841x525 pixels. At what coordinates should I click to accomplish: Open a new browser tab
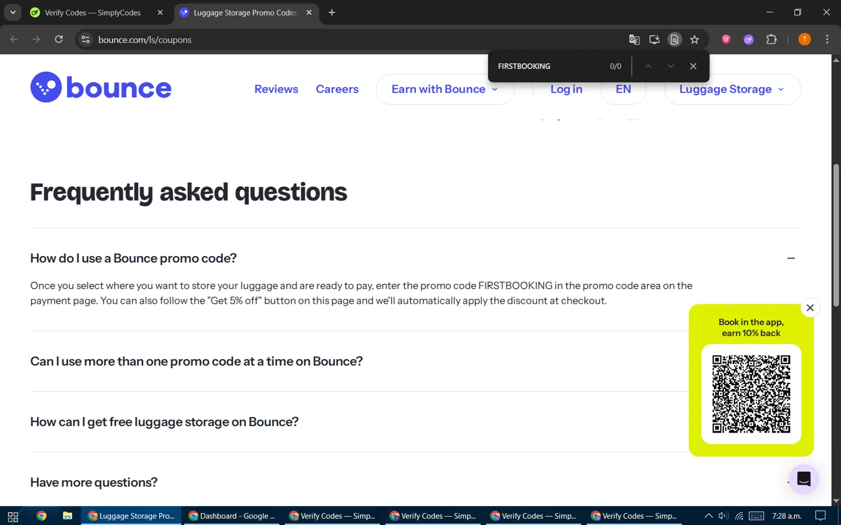point(332,12)
